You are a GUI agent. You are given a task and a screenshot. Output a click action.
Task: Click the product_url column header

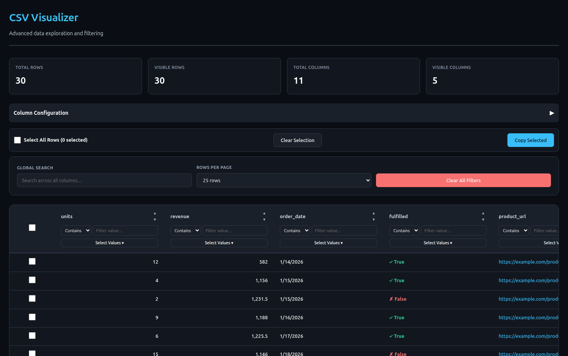coord(512,217)
